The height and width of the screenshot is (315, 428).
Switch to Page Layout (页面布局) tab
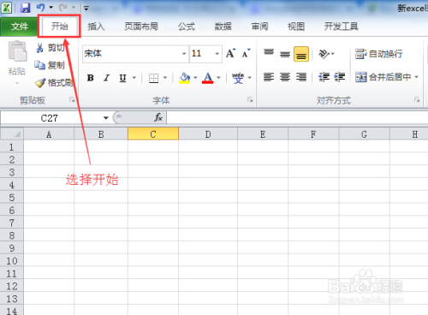click(x=141, y=27)
